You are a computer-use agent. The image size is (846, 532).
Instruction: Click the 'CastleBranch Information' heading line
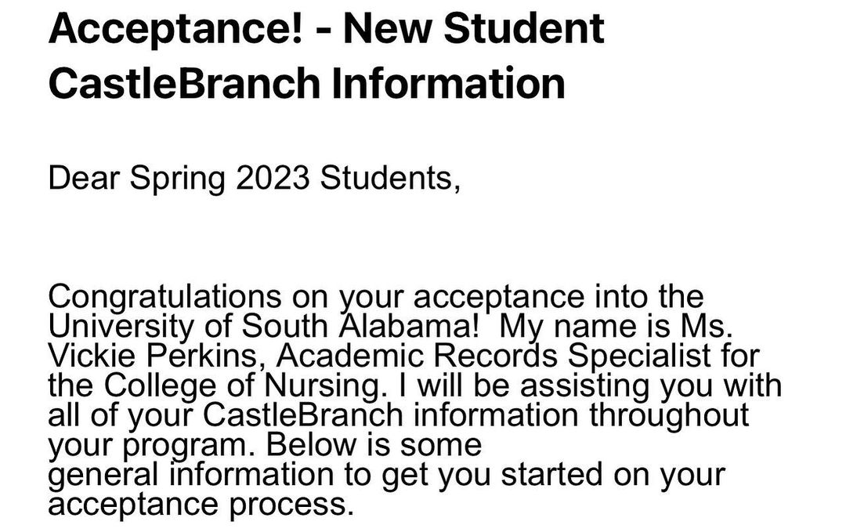tap(306, 82)
